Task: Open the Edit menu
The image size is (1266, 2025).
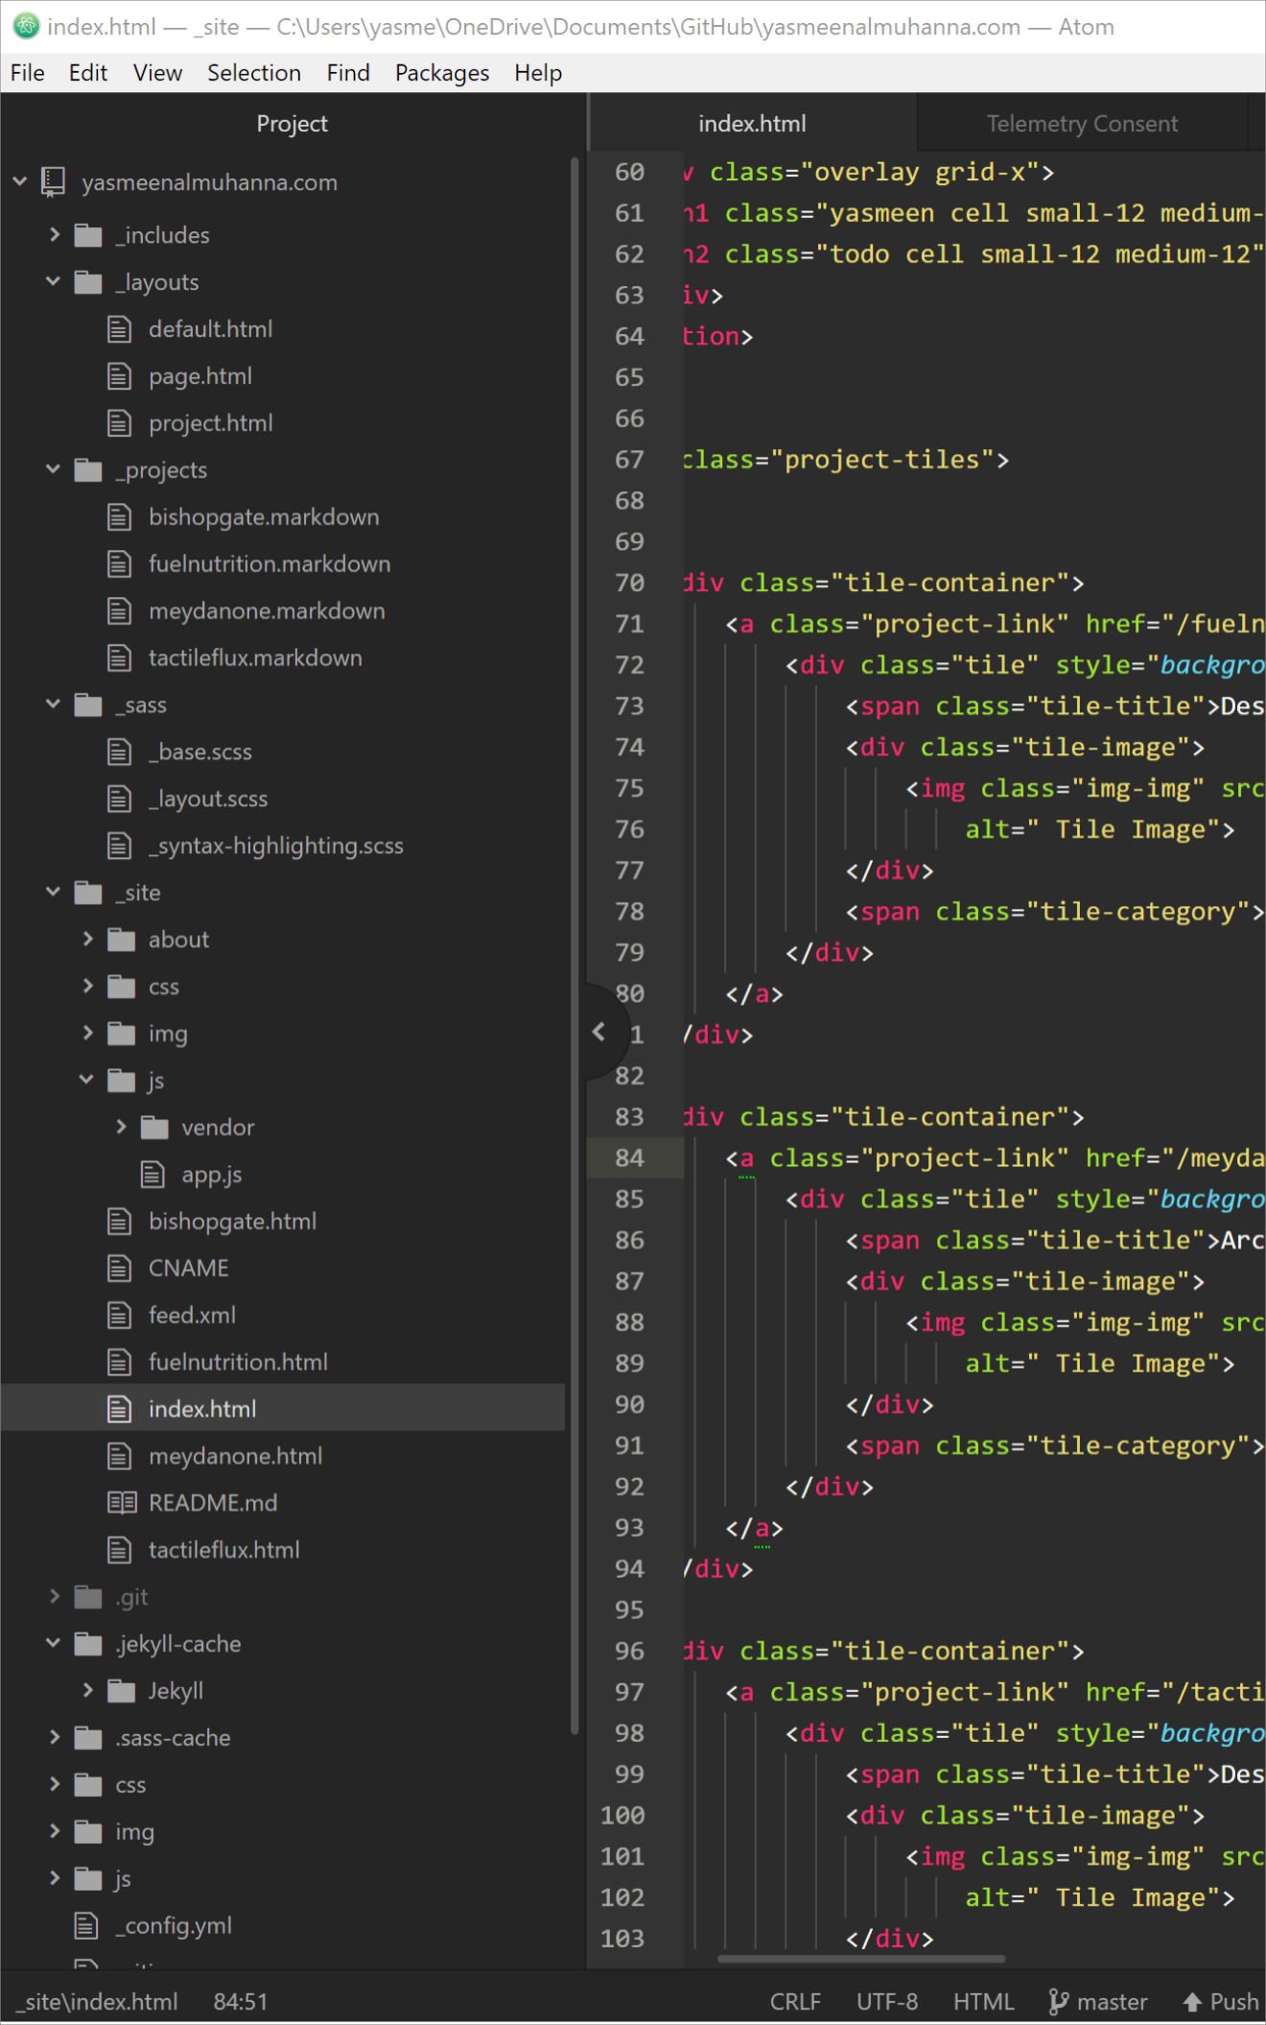Action: (88, 73)
